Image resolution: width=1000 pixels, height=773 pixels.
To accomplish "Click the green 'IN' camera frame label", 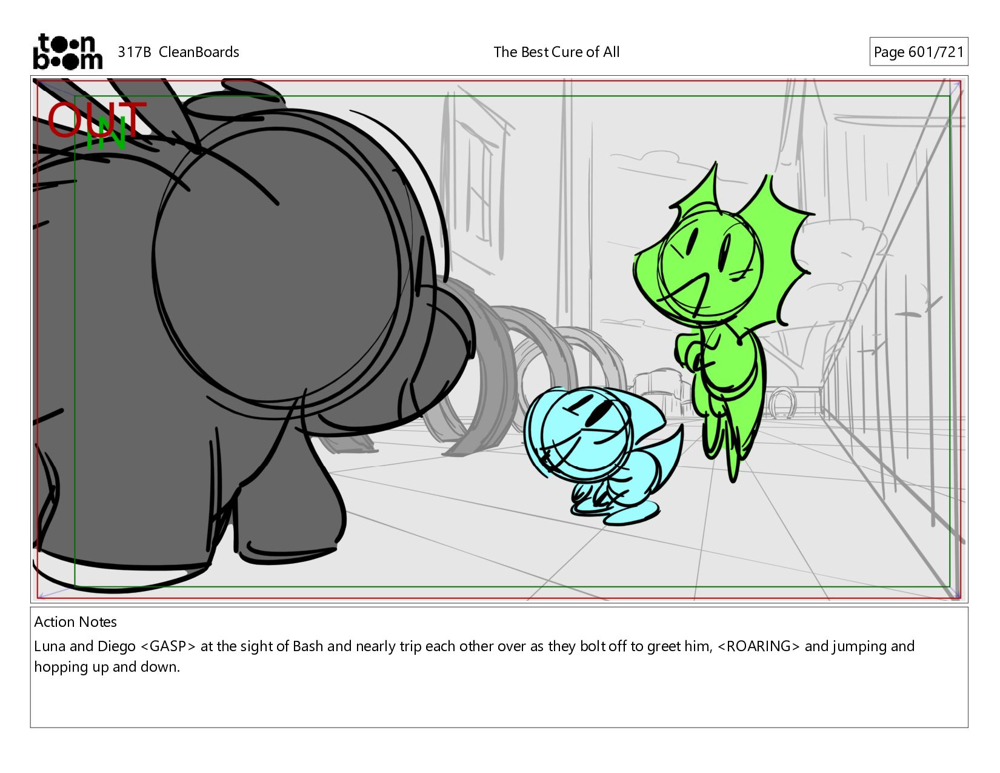I will (x=107, y=133).
